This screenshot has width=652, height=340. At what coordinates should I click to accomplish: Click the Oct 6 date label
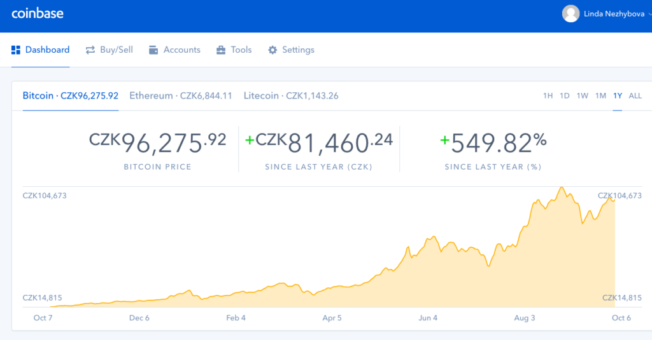coord(621,318)
